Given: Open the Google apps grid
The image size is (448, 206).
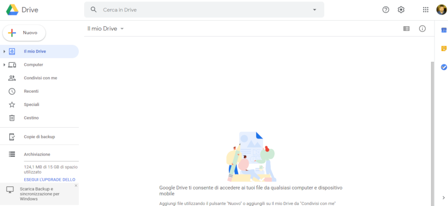Looking at the screenshot, I should (x=426, y=10).
